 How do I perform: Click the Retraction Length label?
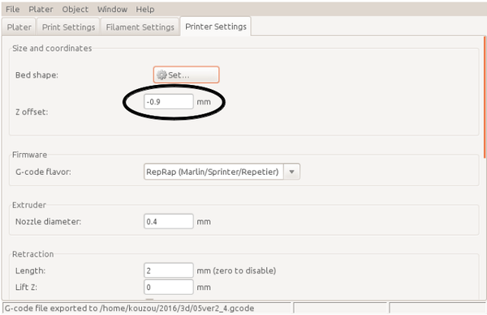click(x=30, y=270)
